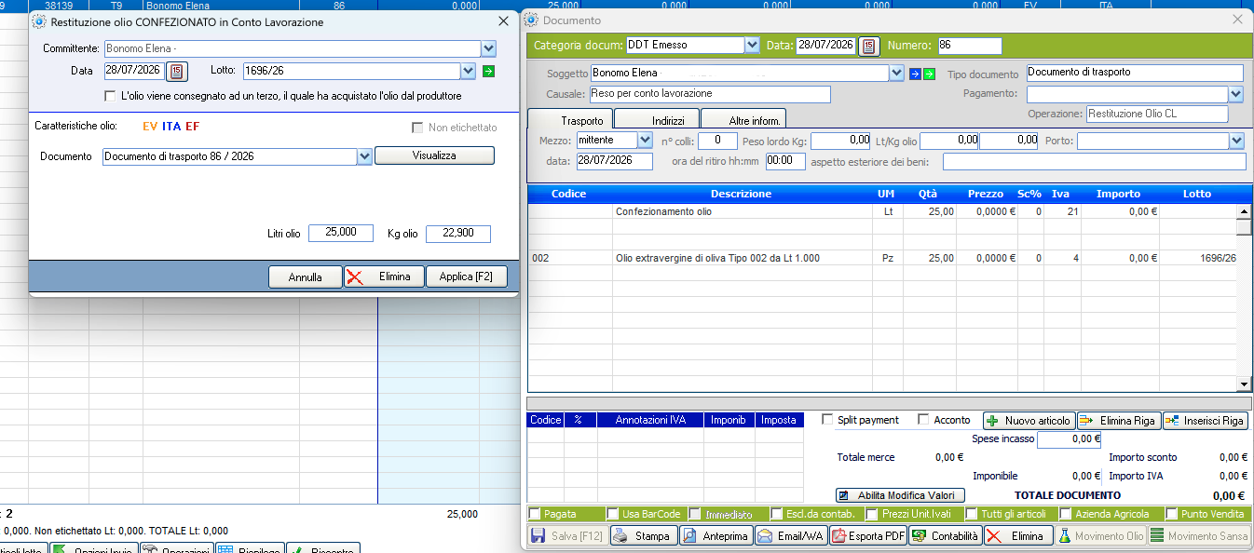Click the Stampa printer button
Image resolution: width=1254 pixels, height=553 pixels.
pyautogui.click(x=643, y=536)
